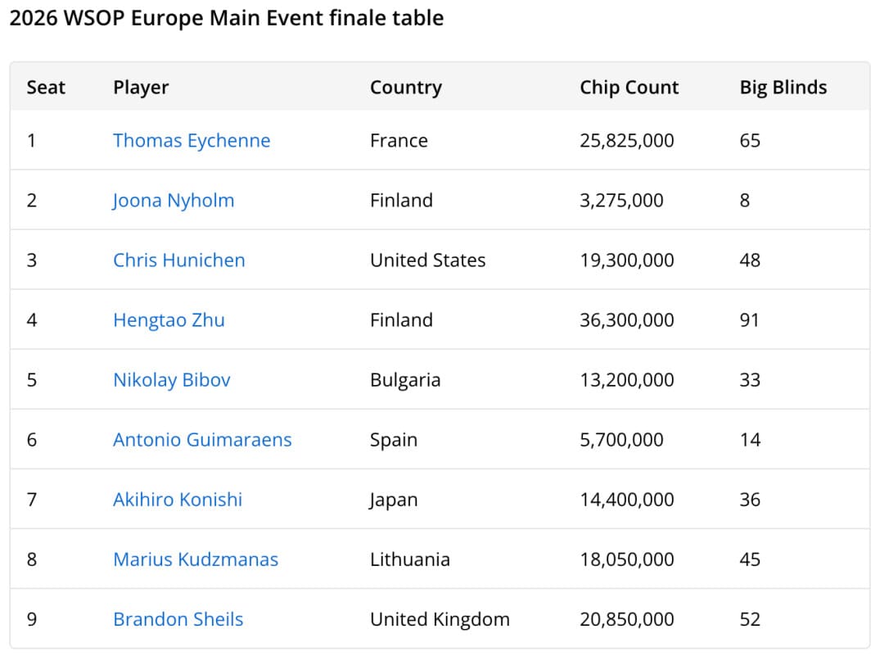Image resolution: width=884 pixels, height=661 pixels.
Task: Select the Hengtao Zhu player link
Action: tap(169, 320)
